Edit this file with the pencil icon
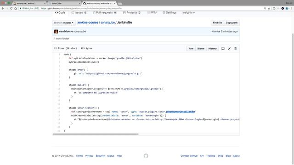Screen dimensions: 294x165 point(229,49)
